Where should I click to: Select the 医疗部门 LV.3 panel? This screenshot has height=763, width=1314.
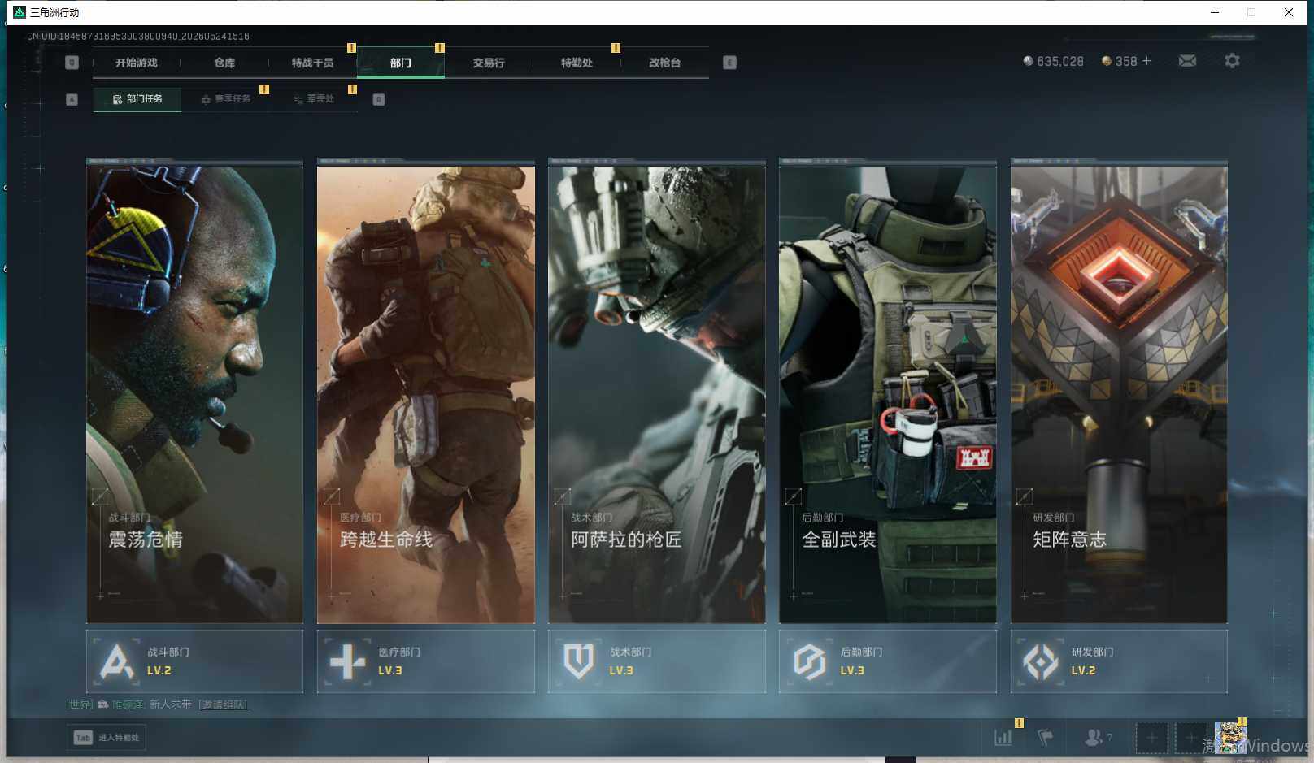pyautogui.click(x=425, y=661)
